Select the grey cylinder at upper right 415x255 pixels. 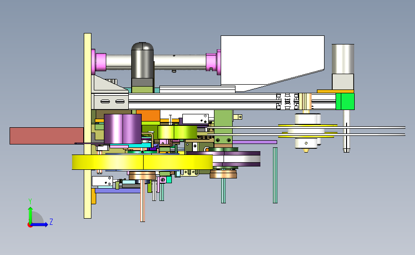[x=343, y=59]
